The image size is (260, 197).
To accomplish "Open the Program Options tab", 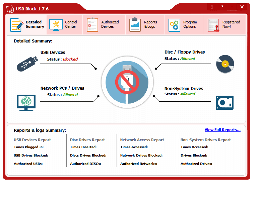I will pos(184,25).
